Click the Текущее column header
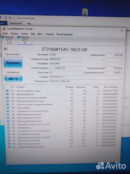 69,87
